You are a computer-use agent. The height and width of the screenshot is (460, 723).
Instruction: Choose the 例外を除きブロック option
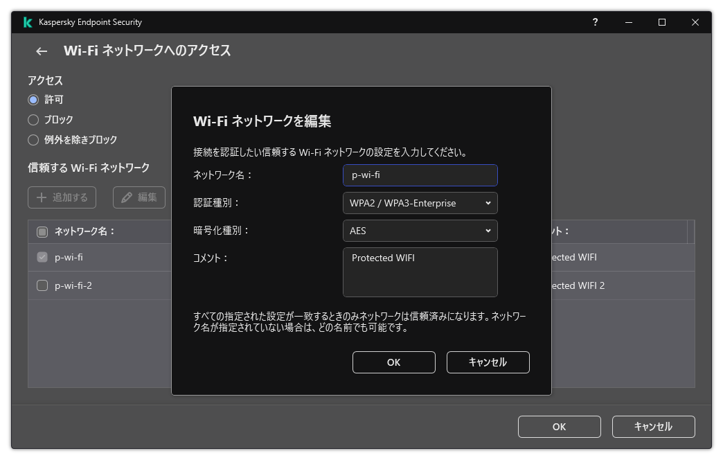point(33,139)
